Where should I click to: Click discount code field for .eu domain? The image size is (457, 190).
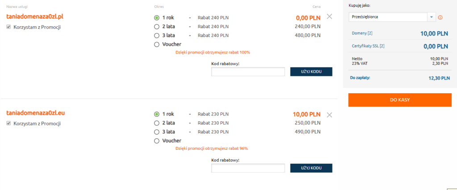248,168
